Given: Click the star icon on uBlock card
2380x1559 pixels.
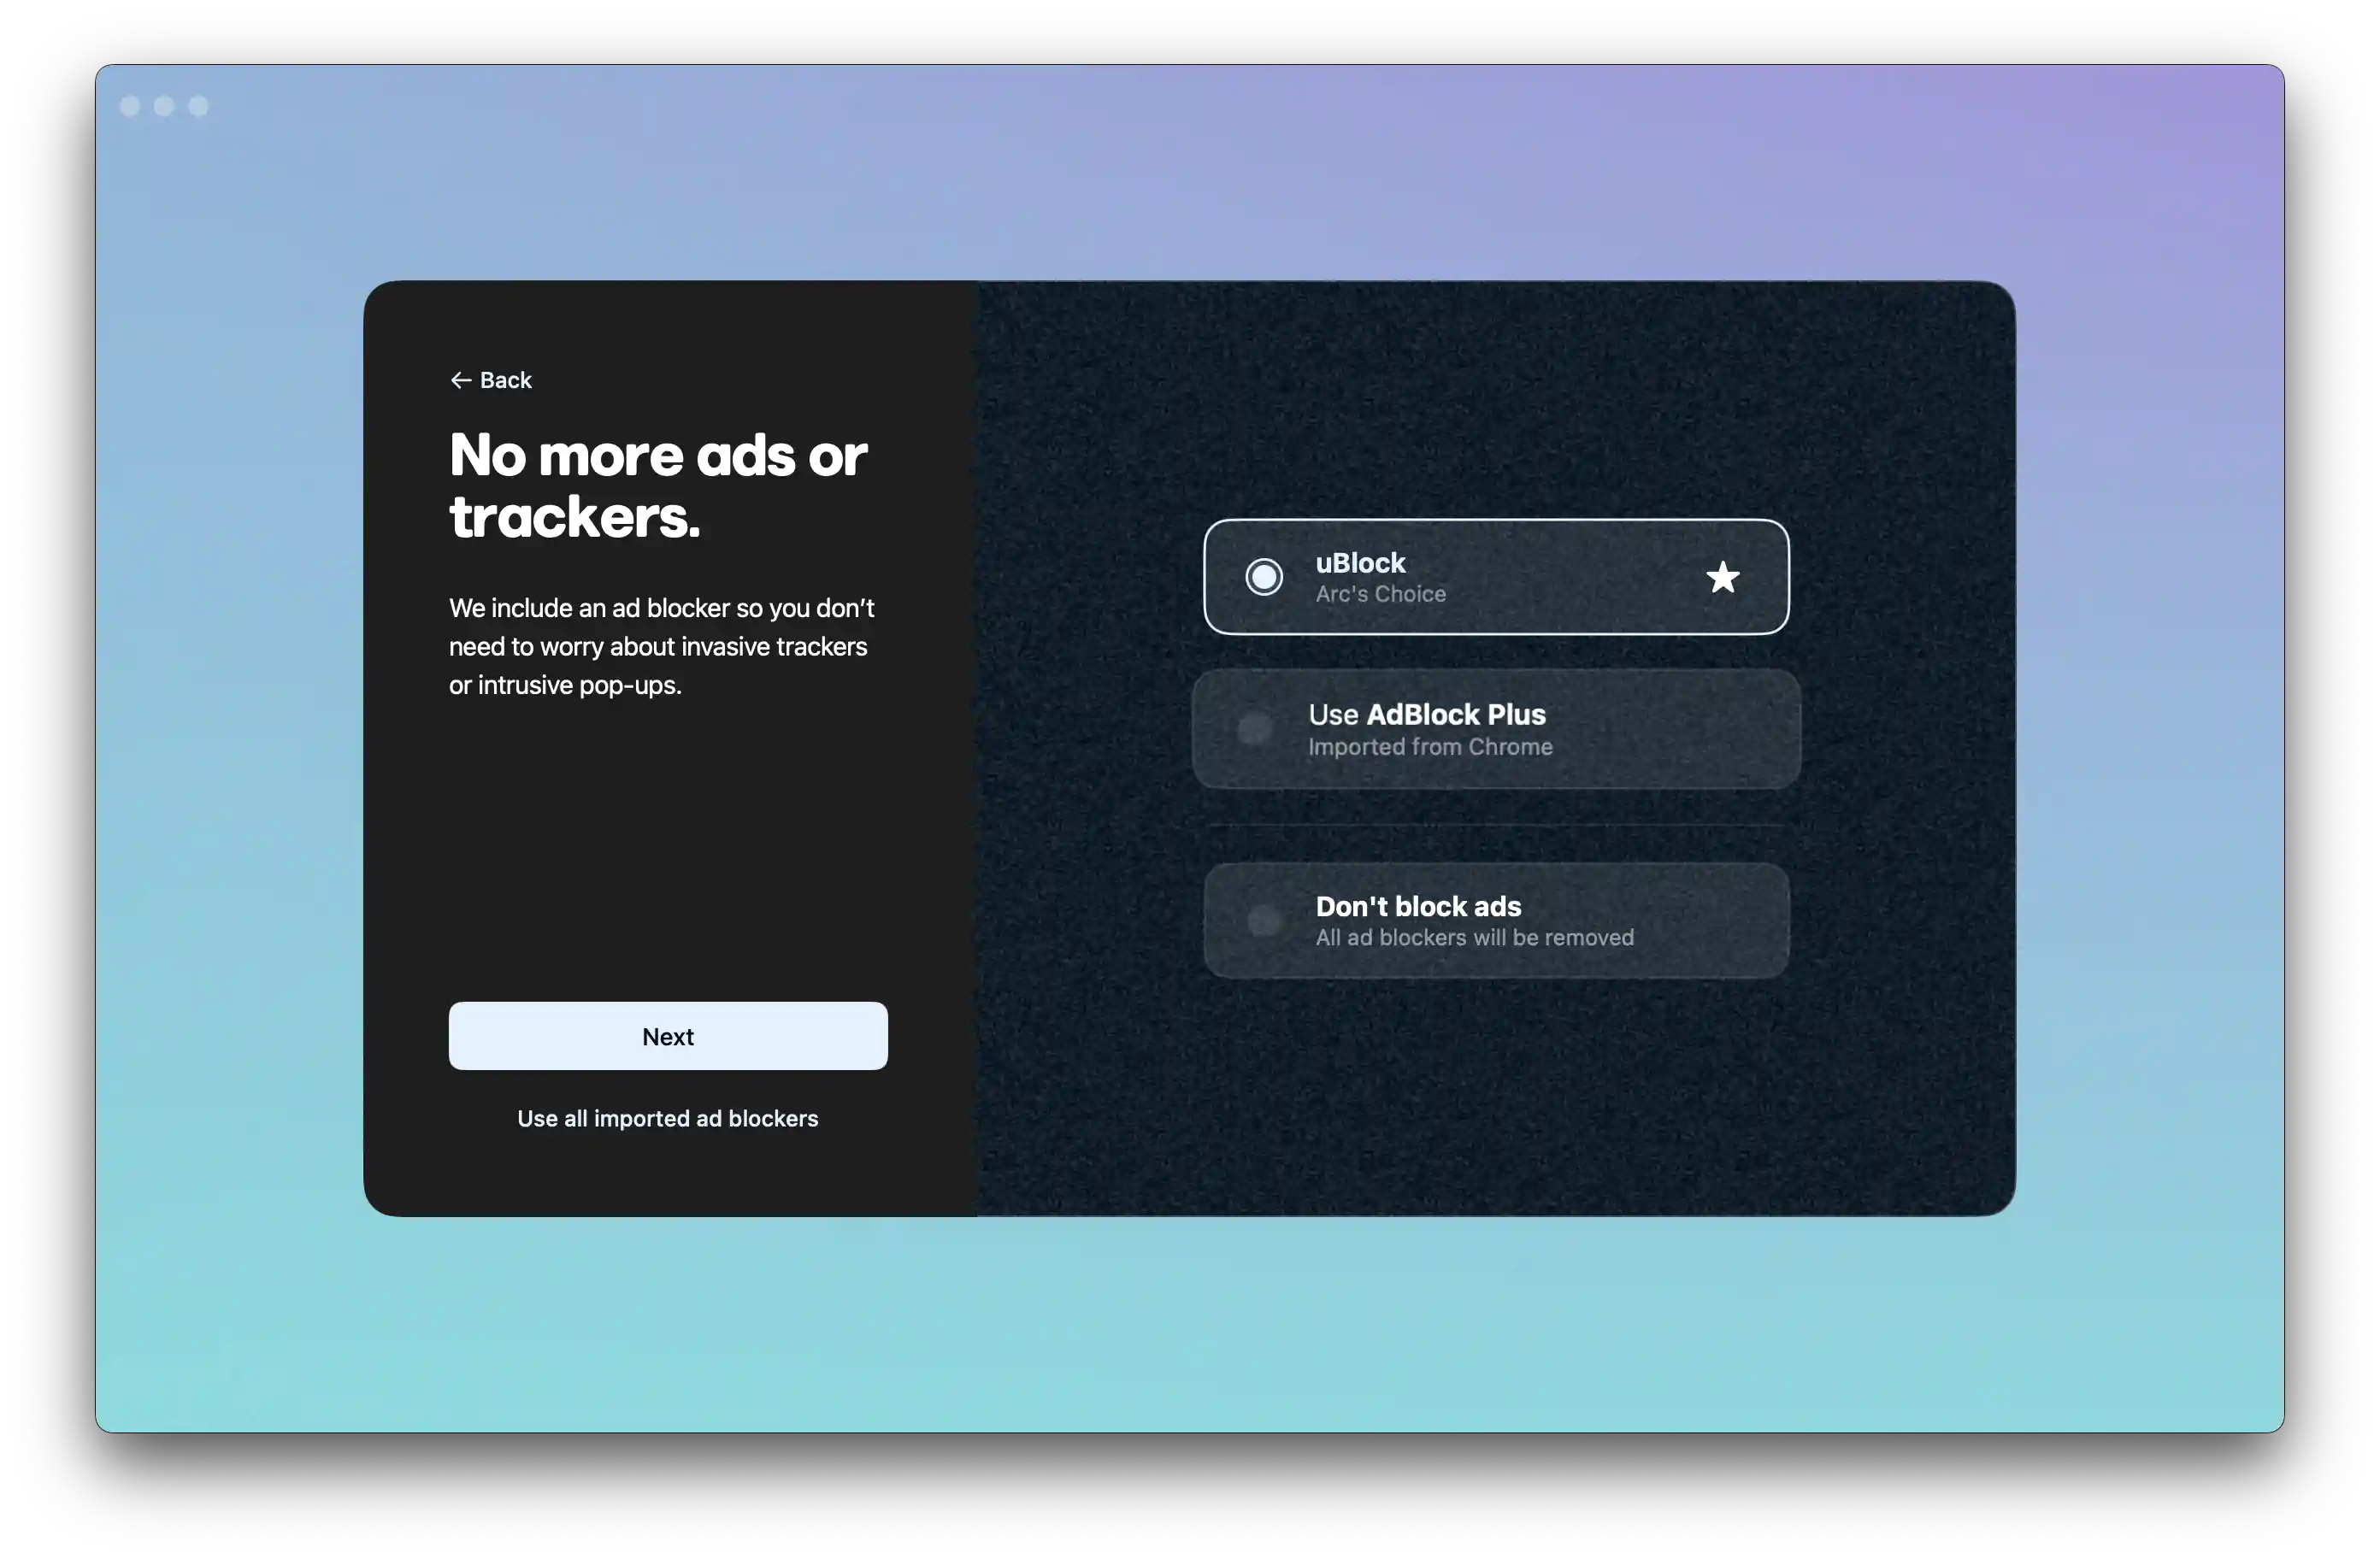Looking at the screenshot, I should [x=1722, y=577].
